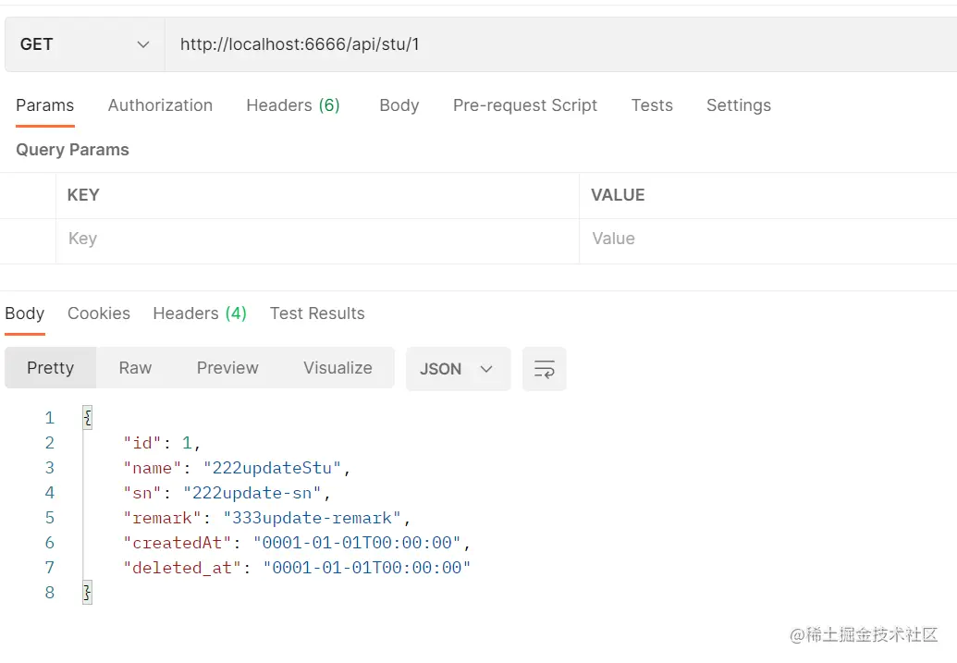Image resolution: width=957 pixels, height=663 pixels.
Task: Open the Test Results tab
Action: coord(317,313)
